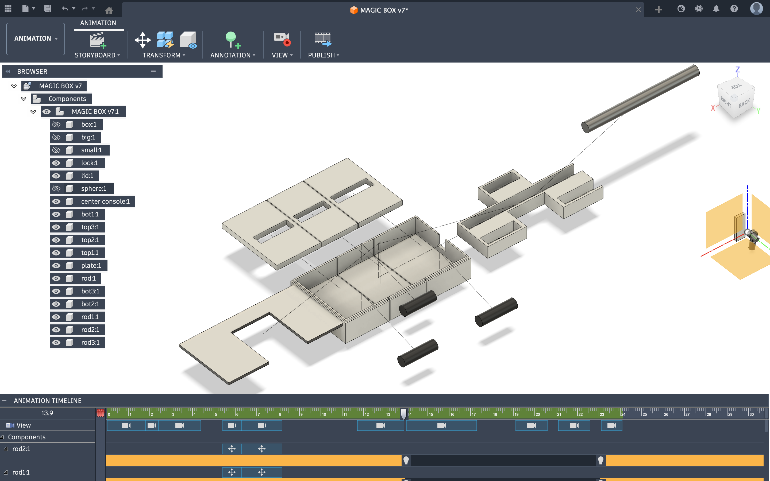Click the Auto Explode blue cubes icon
The height and width of the screenshot is (481, 770).
165,40
